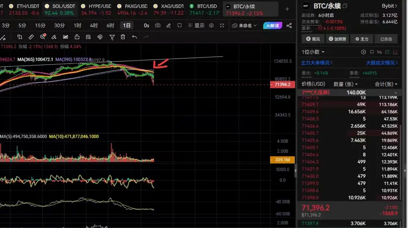This screenshot has height=228, width=408.
Task: Open the 主力 main force button
Action: pyautogui.click(x=362, y=39)
